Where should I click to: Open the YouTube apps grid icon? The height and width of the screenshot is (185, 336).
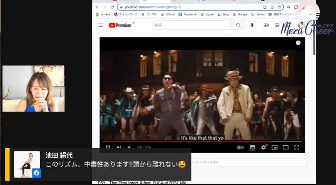pyautogui.click(x=277, y=25)
